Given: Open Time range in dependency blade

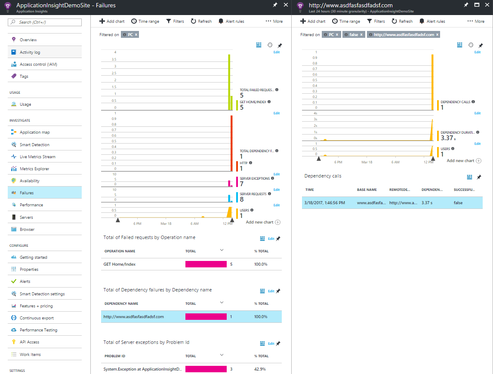Looking at the screenshot, I should click(346, 21).
